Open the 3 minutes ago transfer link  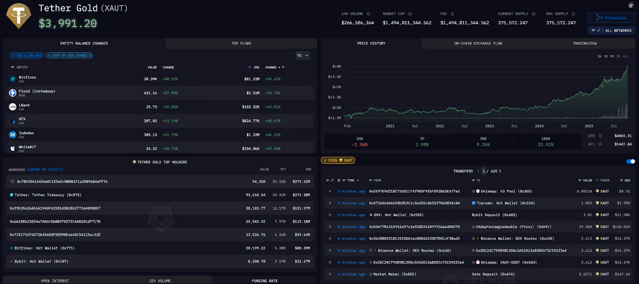(351, 215)
